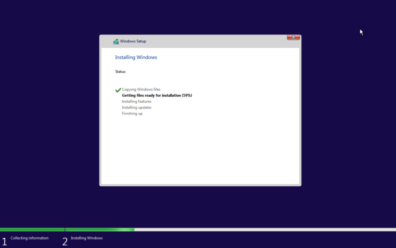Viewport: 396px width, 248px height.
Task: Click the 'Installing features' step
Action: (x=137, y=101)
